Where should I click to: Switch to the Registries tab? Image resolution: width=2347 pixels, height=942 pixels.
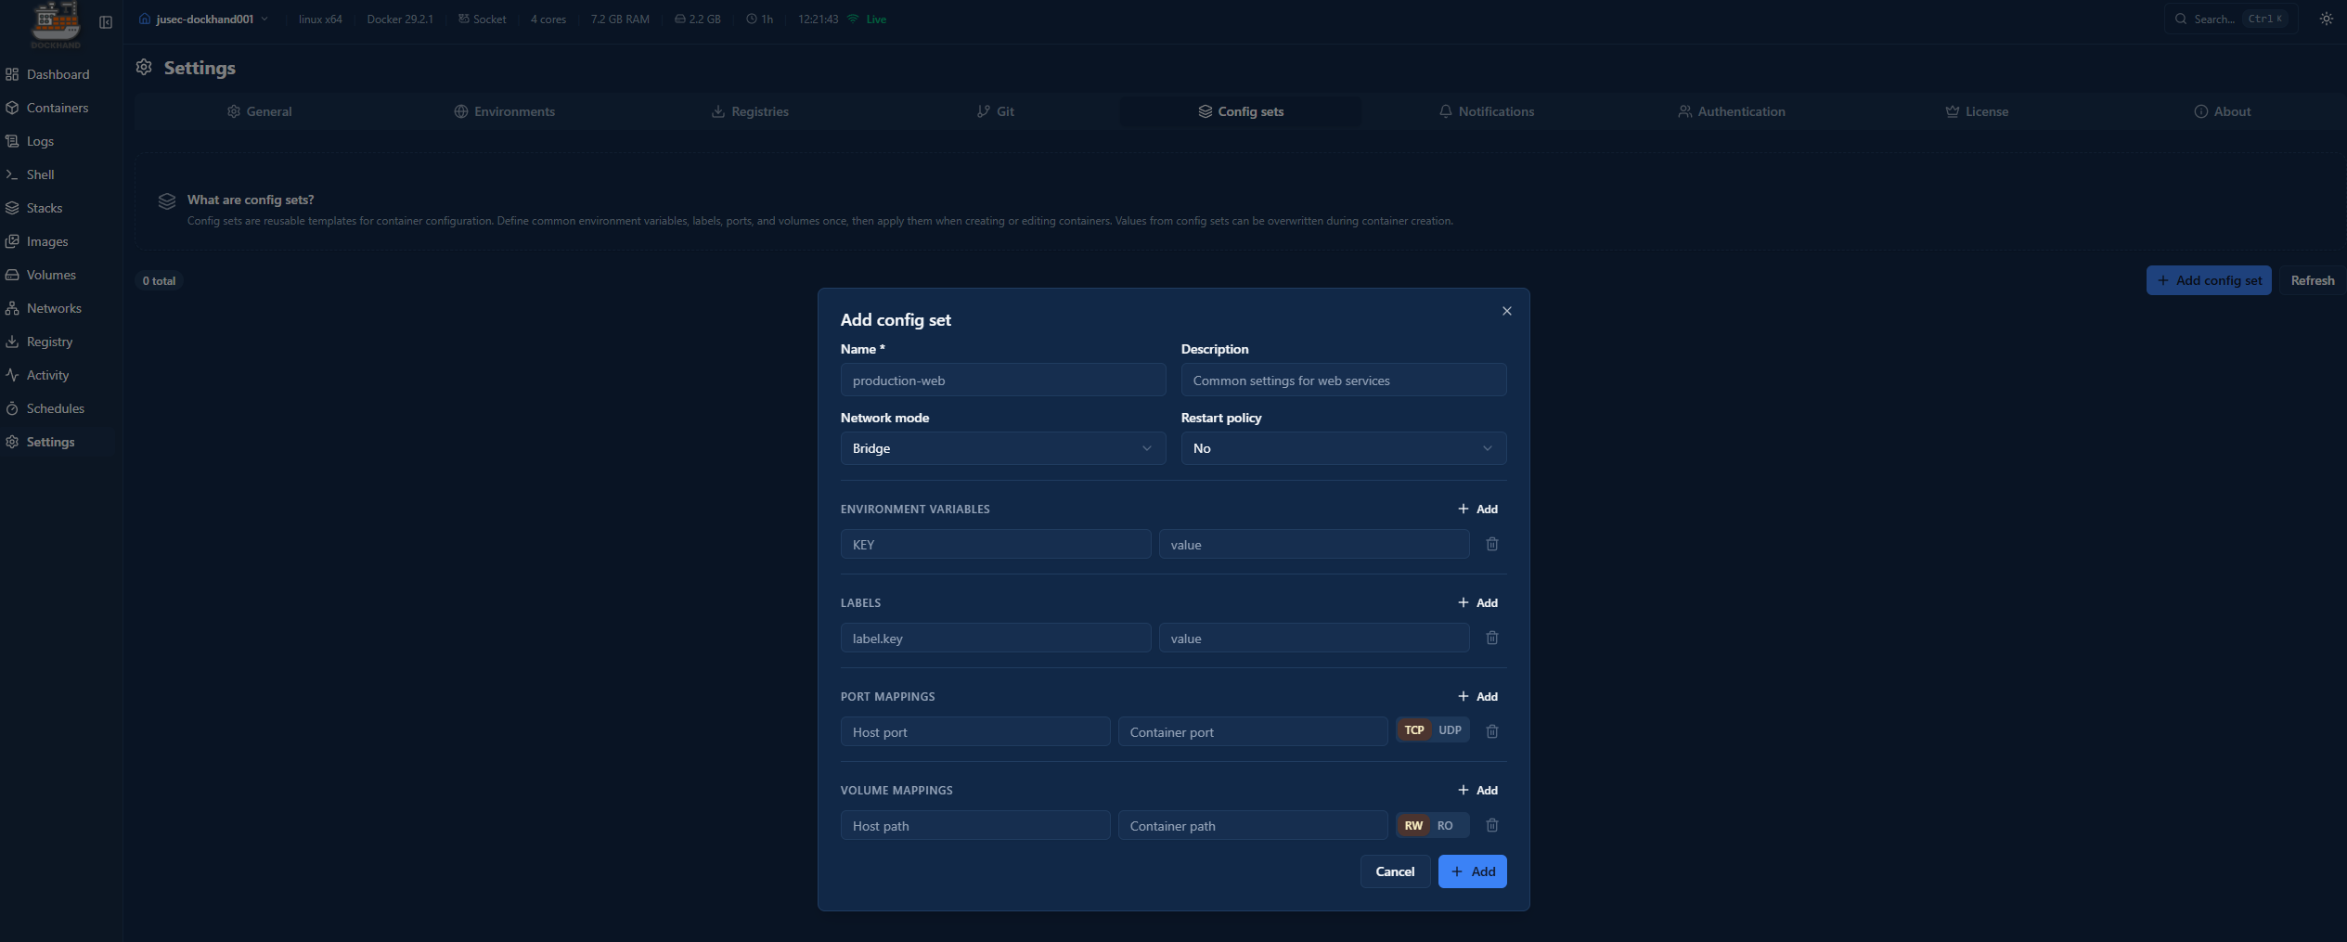pyautogui.click(x=750, y=111)
